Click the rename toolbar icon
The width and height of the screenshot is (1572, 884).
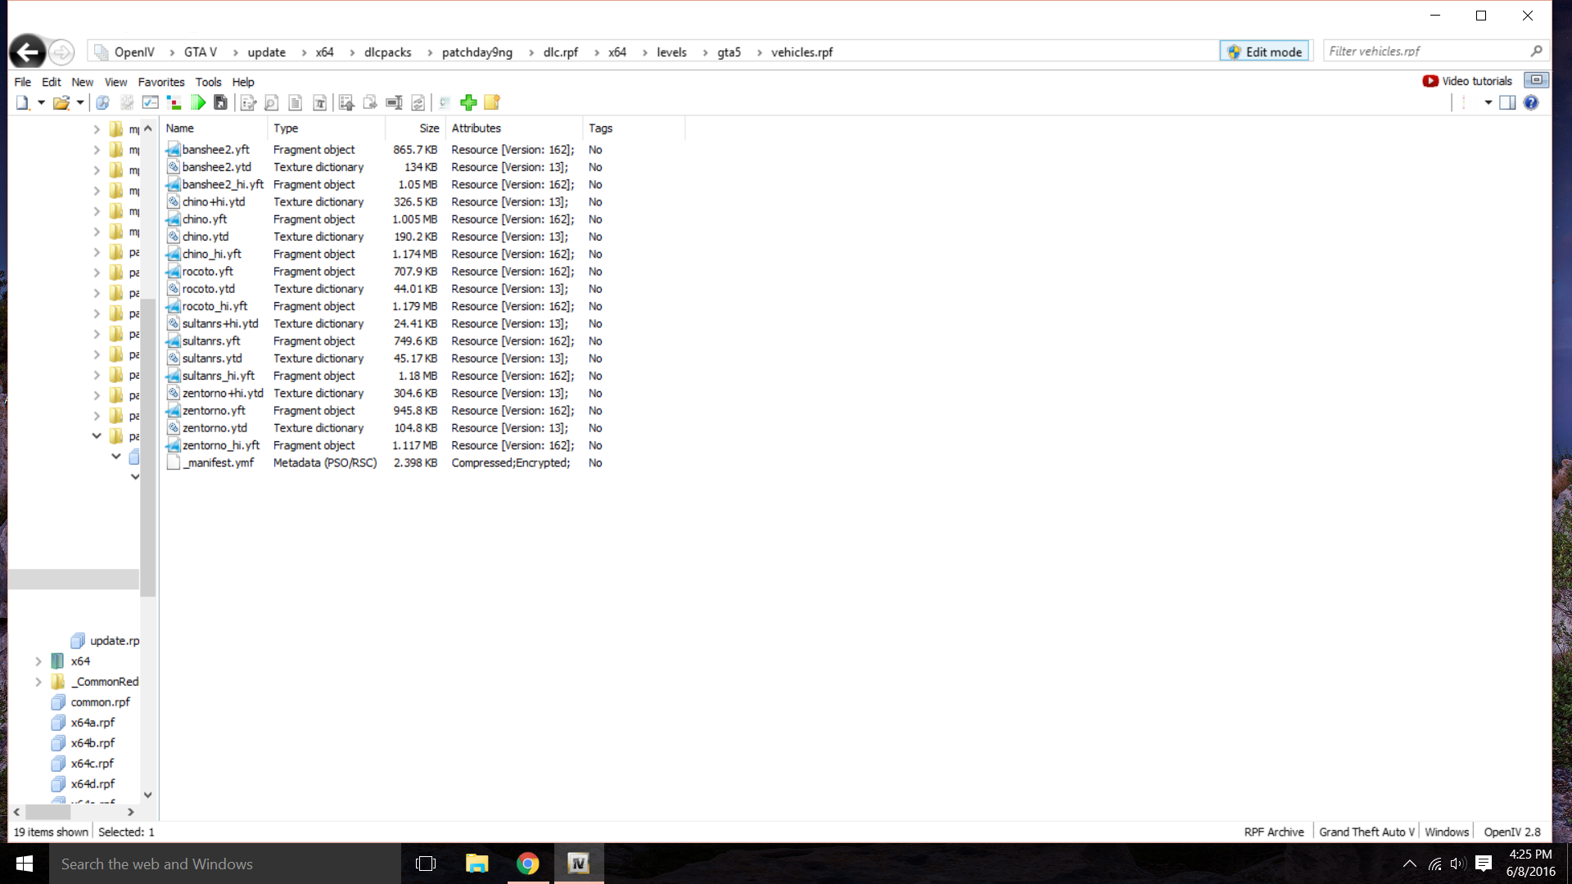[394, 102]
